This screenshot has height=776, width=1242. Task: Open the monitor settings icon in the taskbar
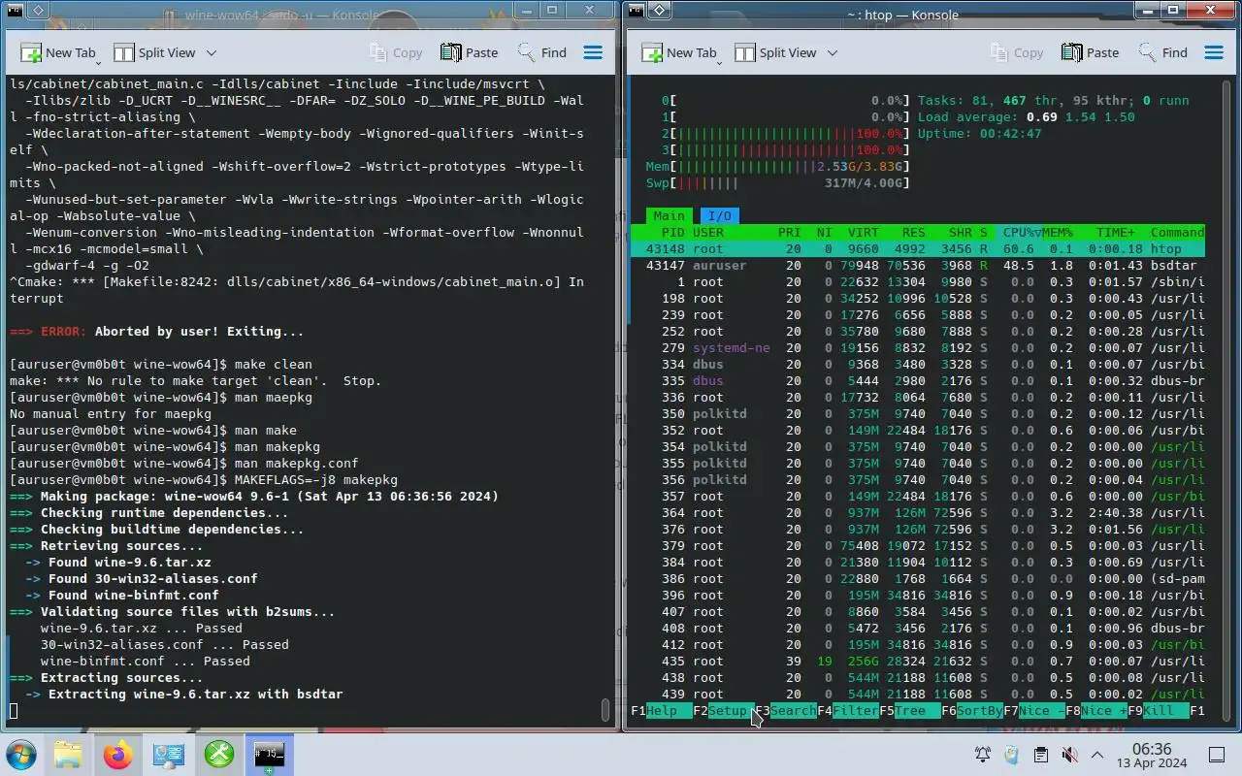169,755
